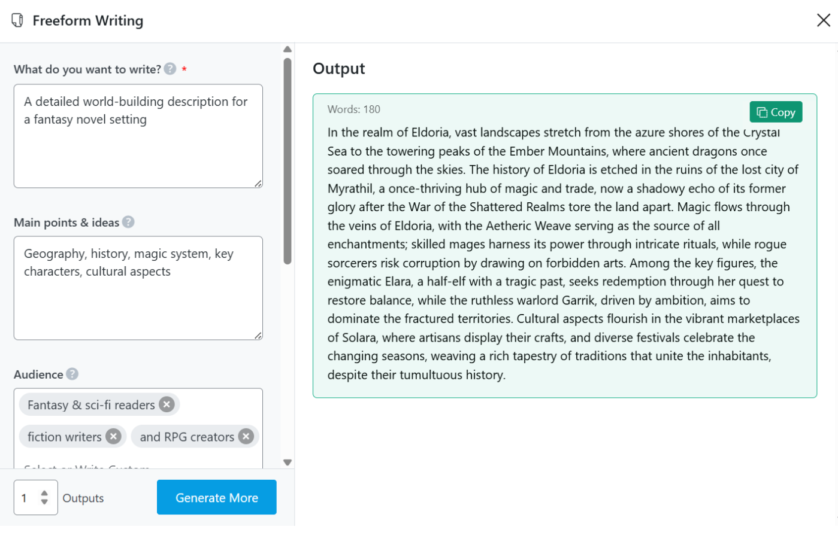Viewport: 838px width, 551px height.
Task: Close the Freeform Writing dialog
Action: (x=823, y=20)
